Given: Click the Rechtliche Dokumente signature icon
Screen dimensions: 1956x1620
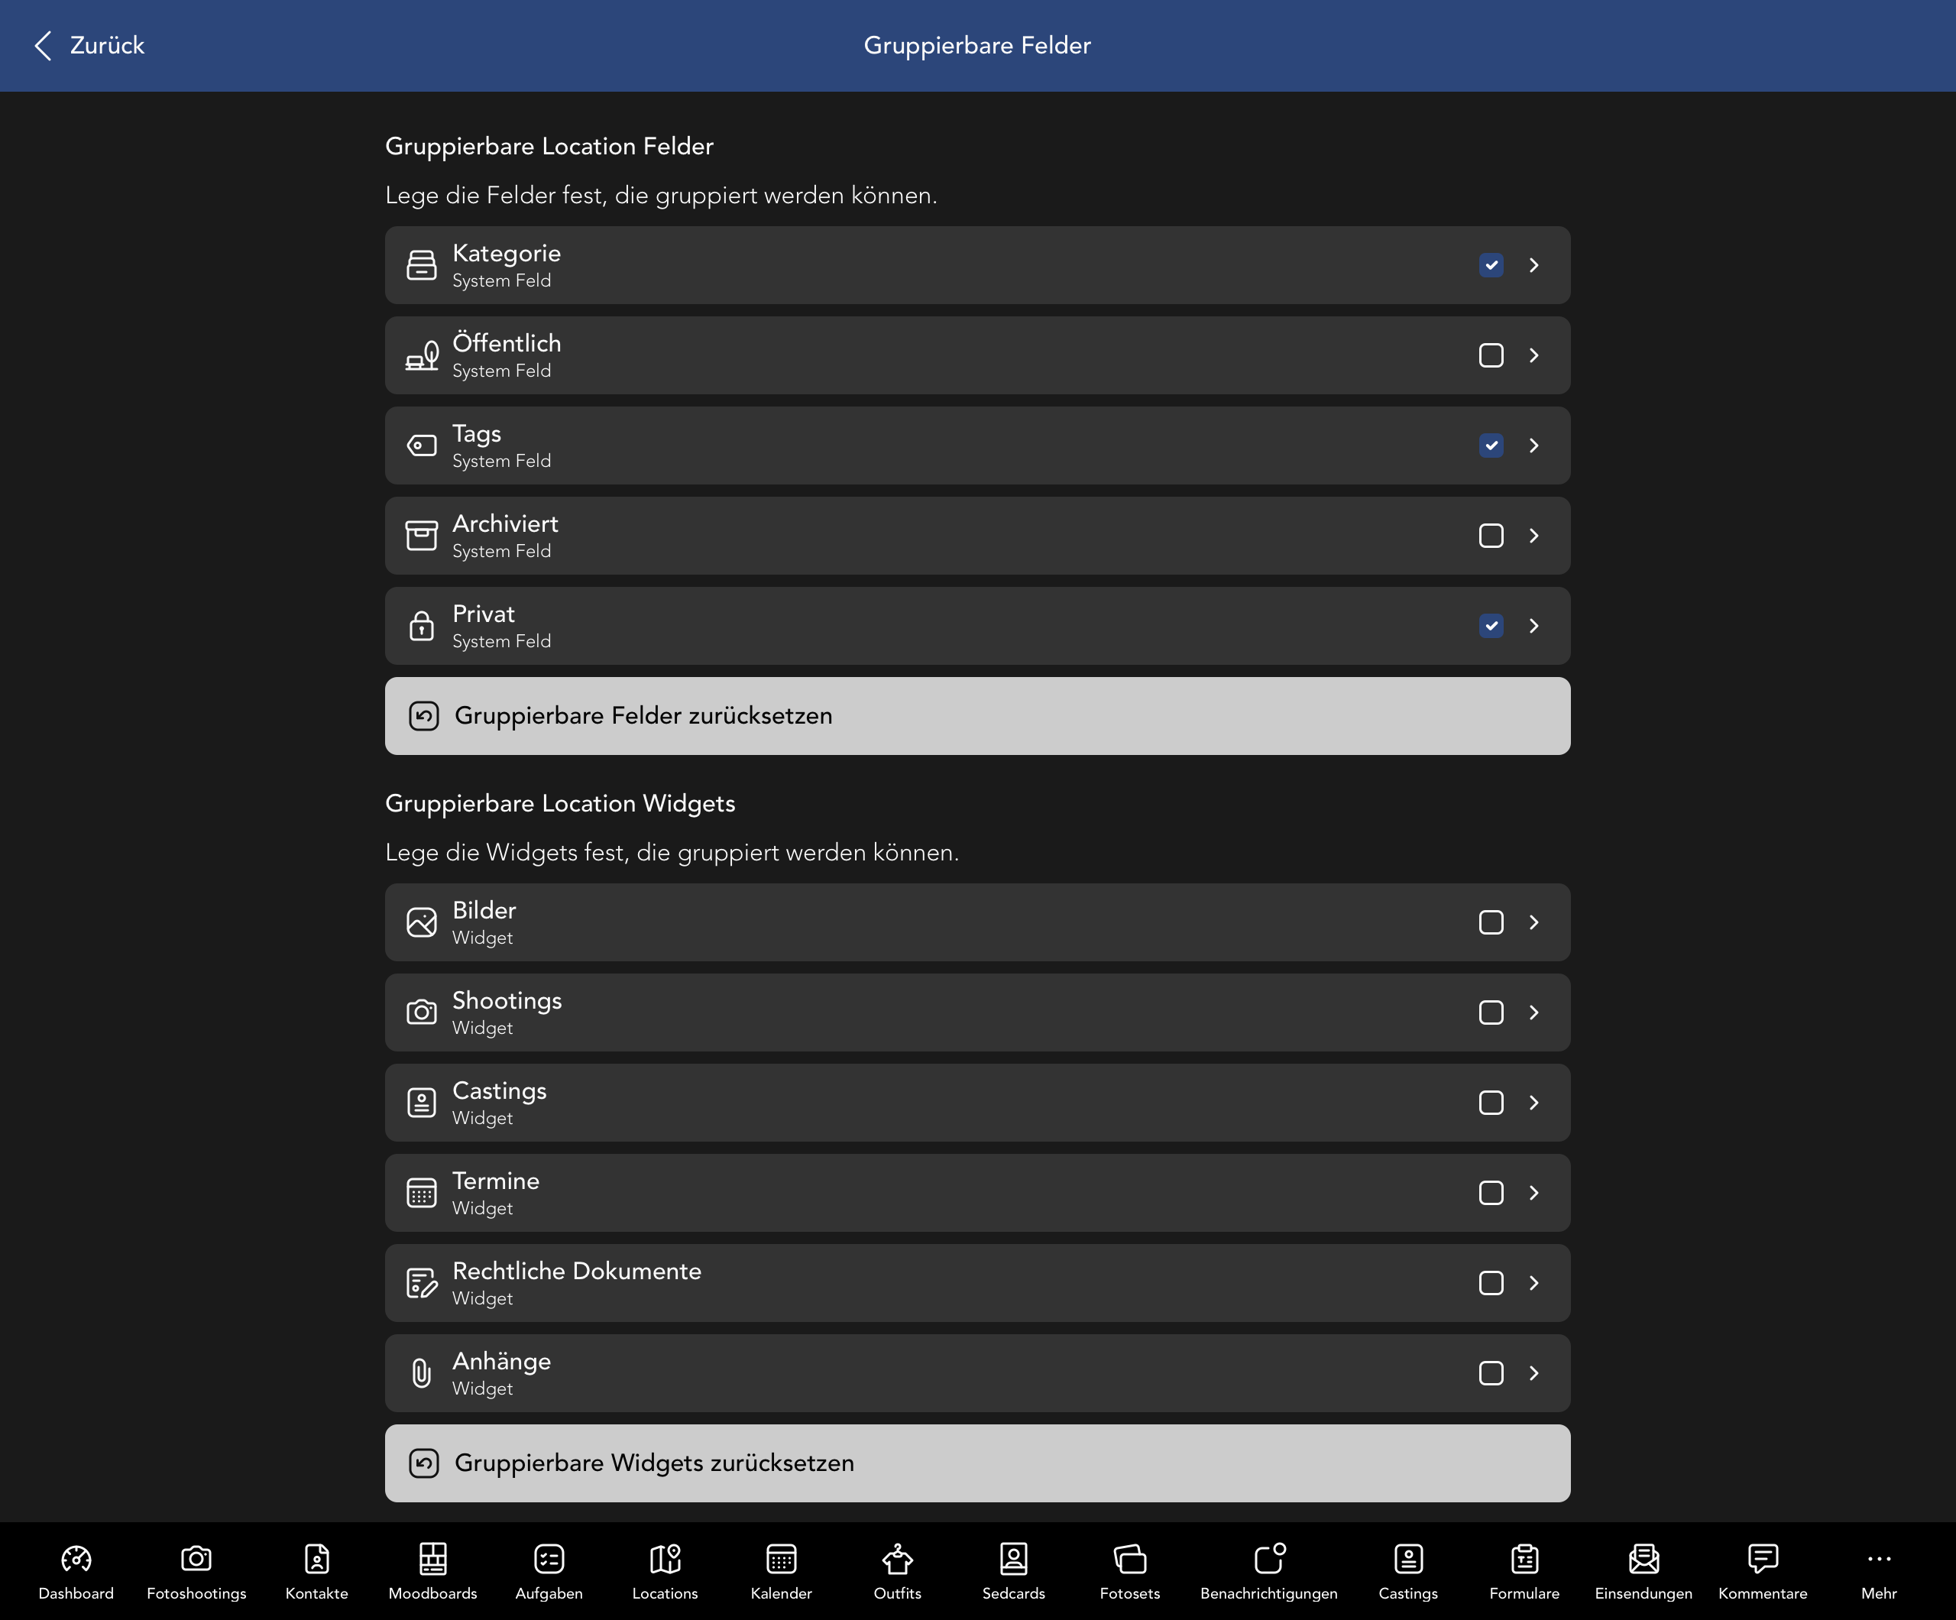Looking at the screenshot, I should [422, 1283].
